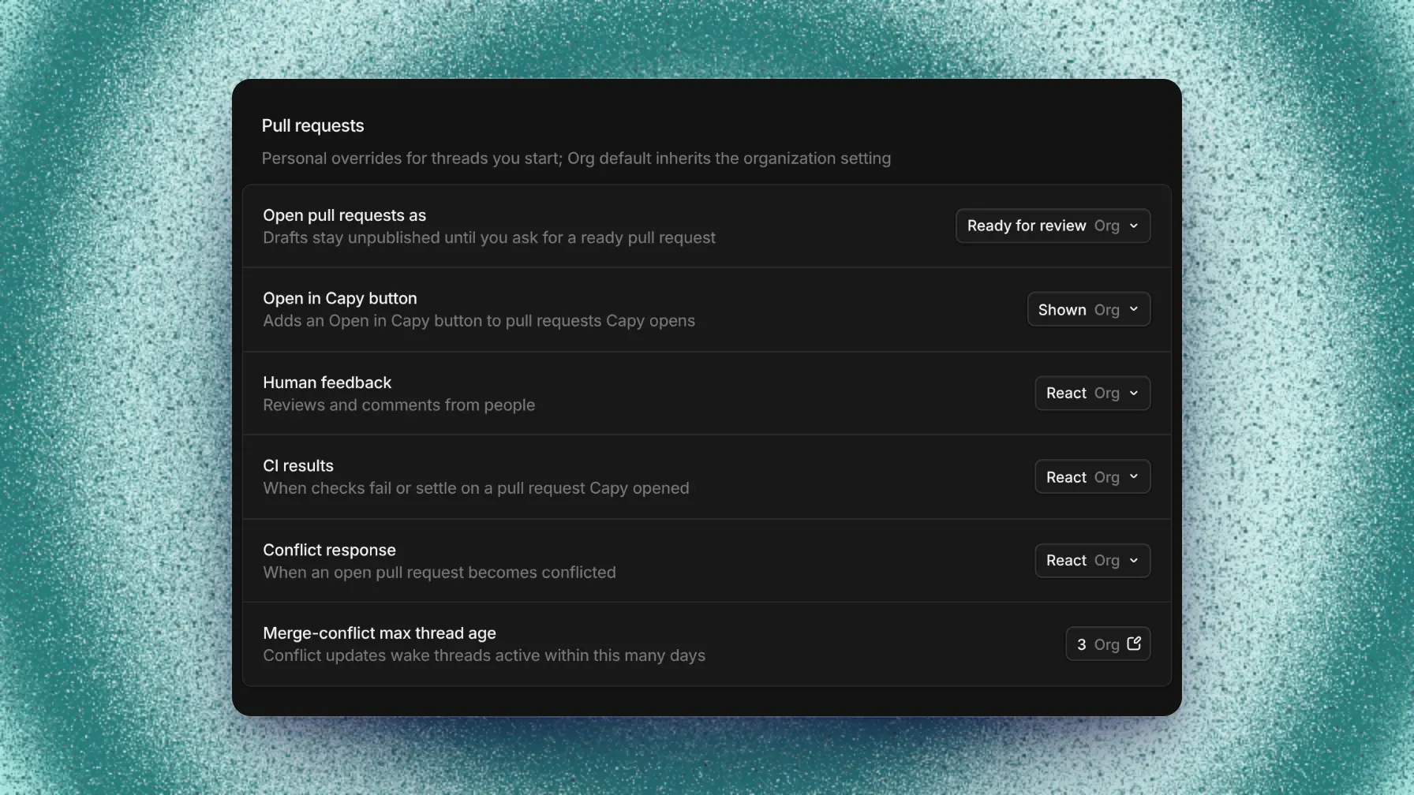Click the "Open in Capy button" label
This screenshot has width=1414, height=795.
coord(340,298)
